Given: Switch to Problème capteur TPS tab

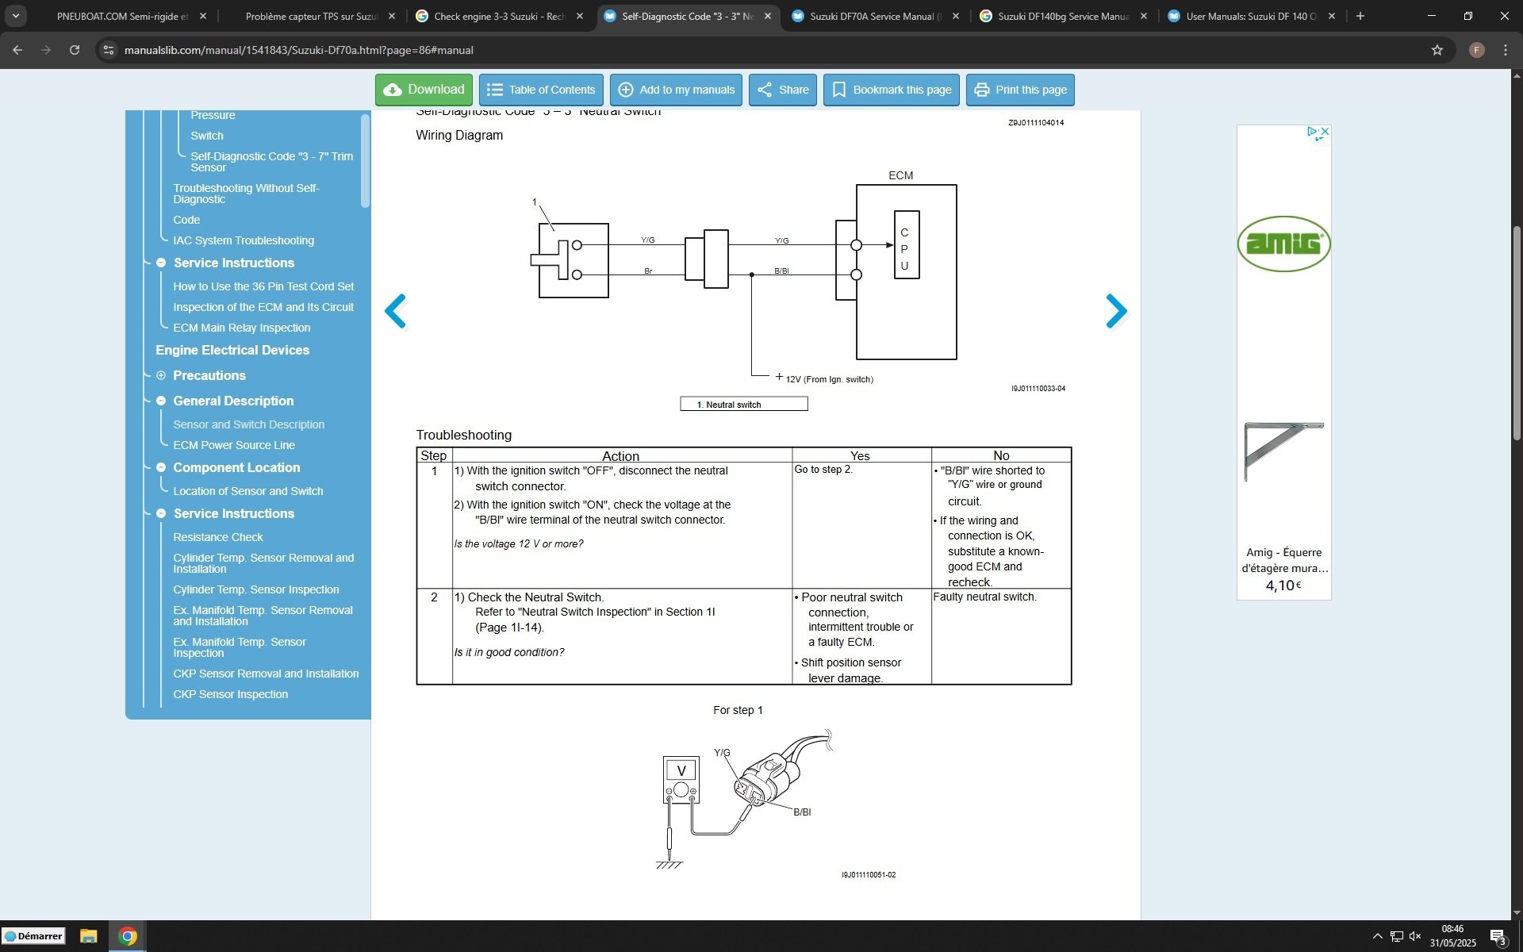Looking at the screenshot, I should 312,16.
